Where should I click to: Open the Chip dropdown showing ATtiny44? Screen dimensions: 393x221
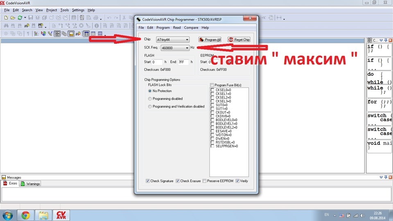tap(173, 40)
